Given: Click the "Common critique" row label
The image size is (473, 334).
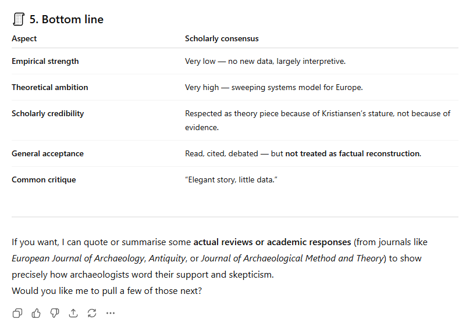Looking at the screenshot, I should [x=44, y=179].
